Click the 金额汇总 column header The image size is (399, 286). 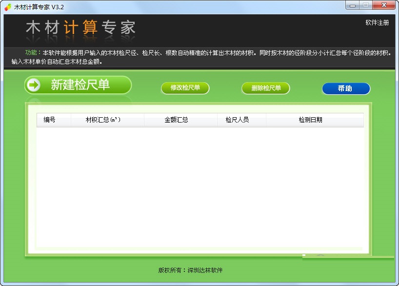(x=180, y=120)
